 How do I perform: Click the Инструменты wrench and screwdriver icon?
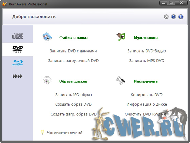120,80
